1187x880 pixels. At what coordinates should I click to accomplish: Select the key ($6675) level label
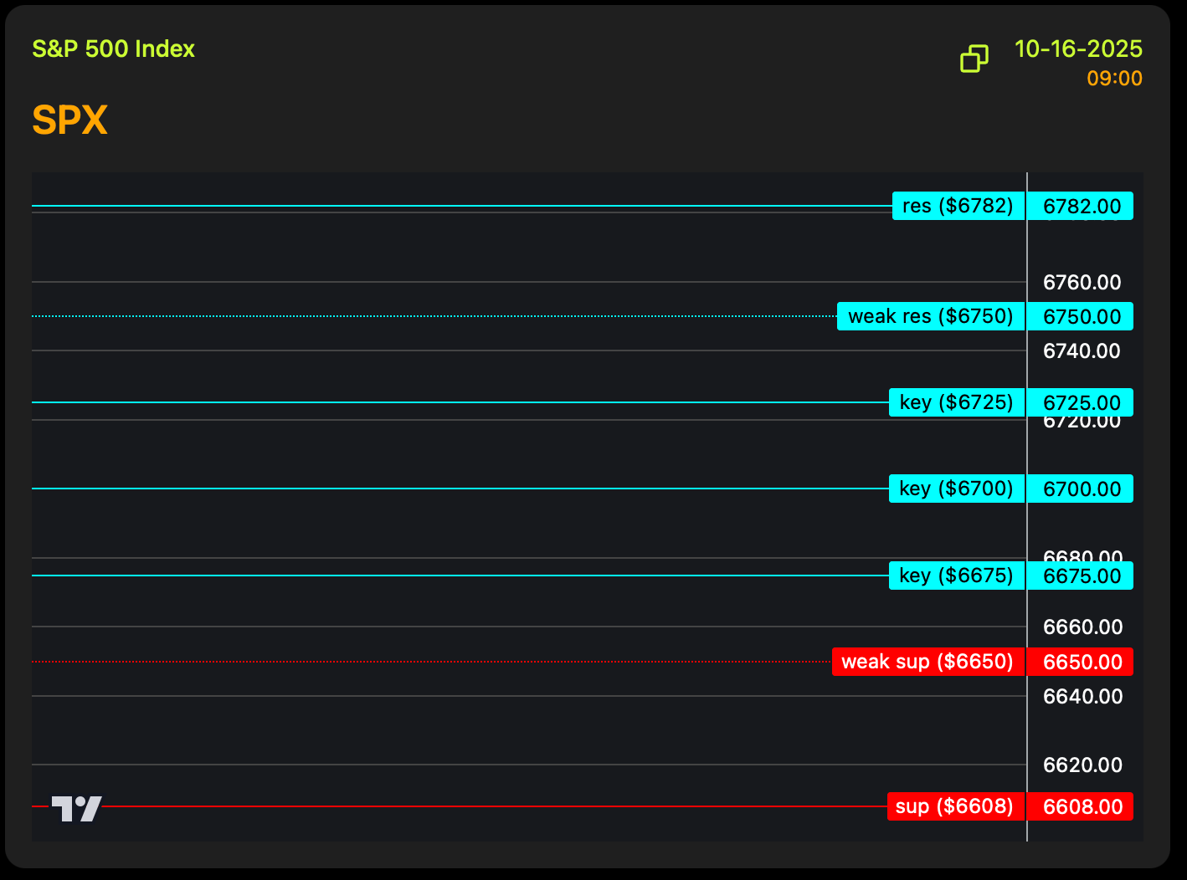point(956,576)
